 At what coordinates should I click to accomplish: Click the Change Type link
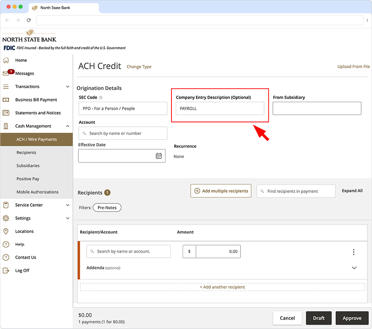pos(139,67)
